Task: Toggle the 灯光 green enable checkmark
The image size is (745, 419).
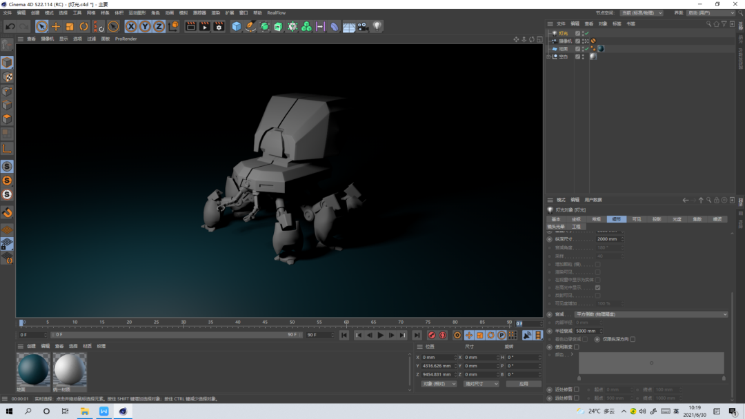Action: coord(587,33)
